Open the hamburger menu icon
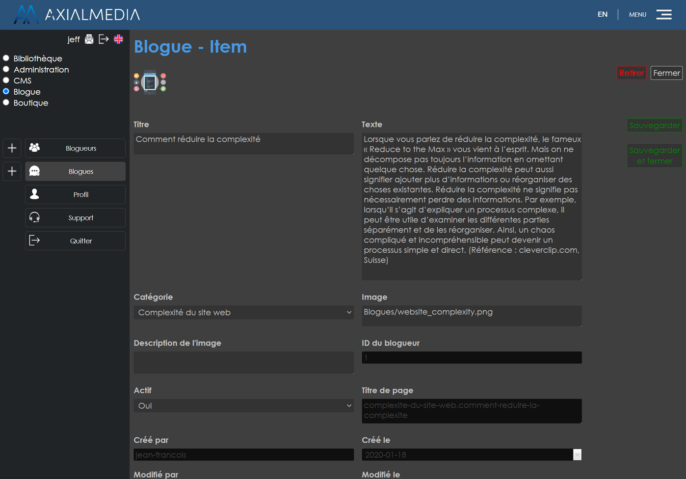This screenshot has height=479, width=686. [x=664, y=14]
